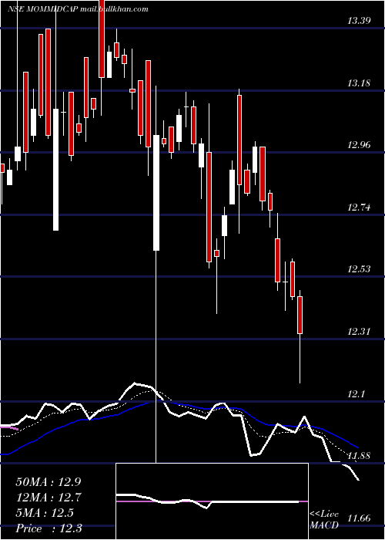Click the 5MA : 12.5 value
Image resolution: width=385 pixels, height=540 pixels.
coord(45,513)
